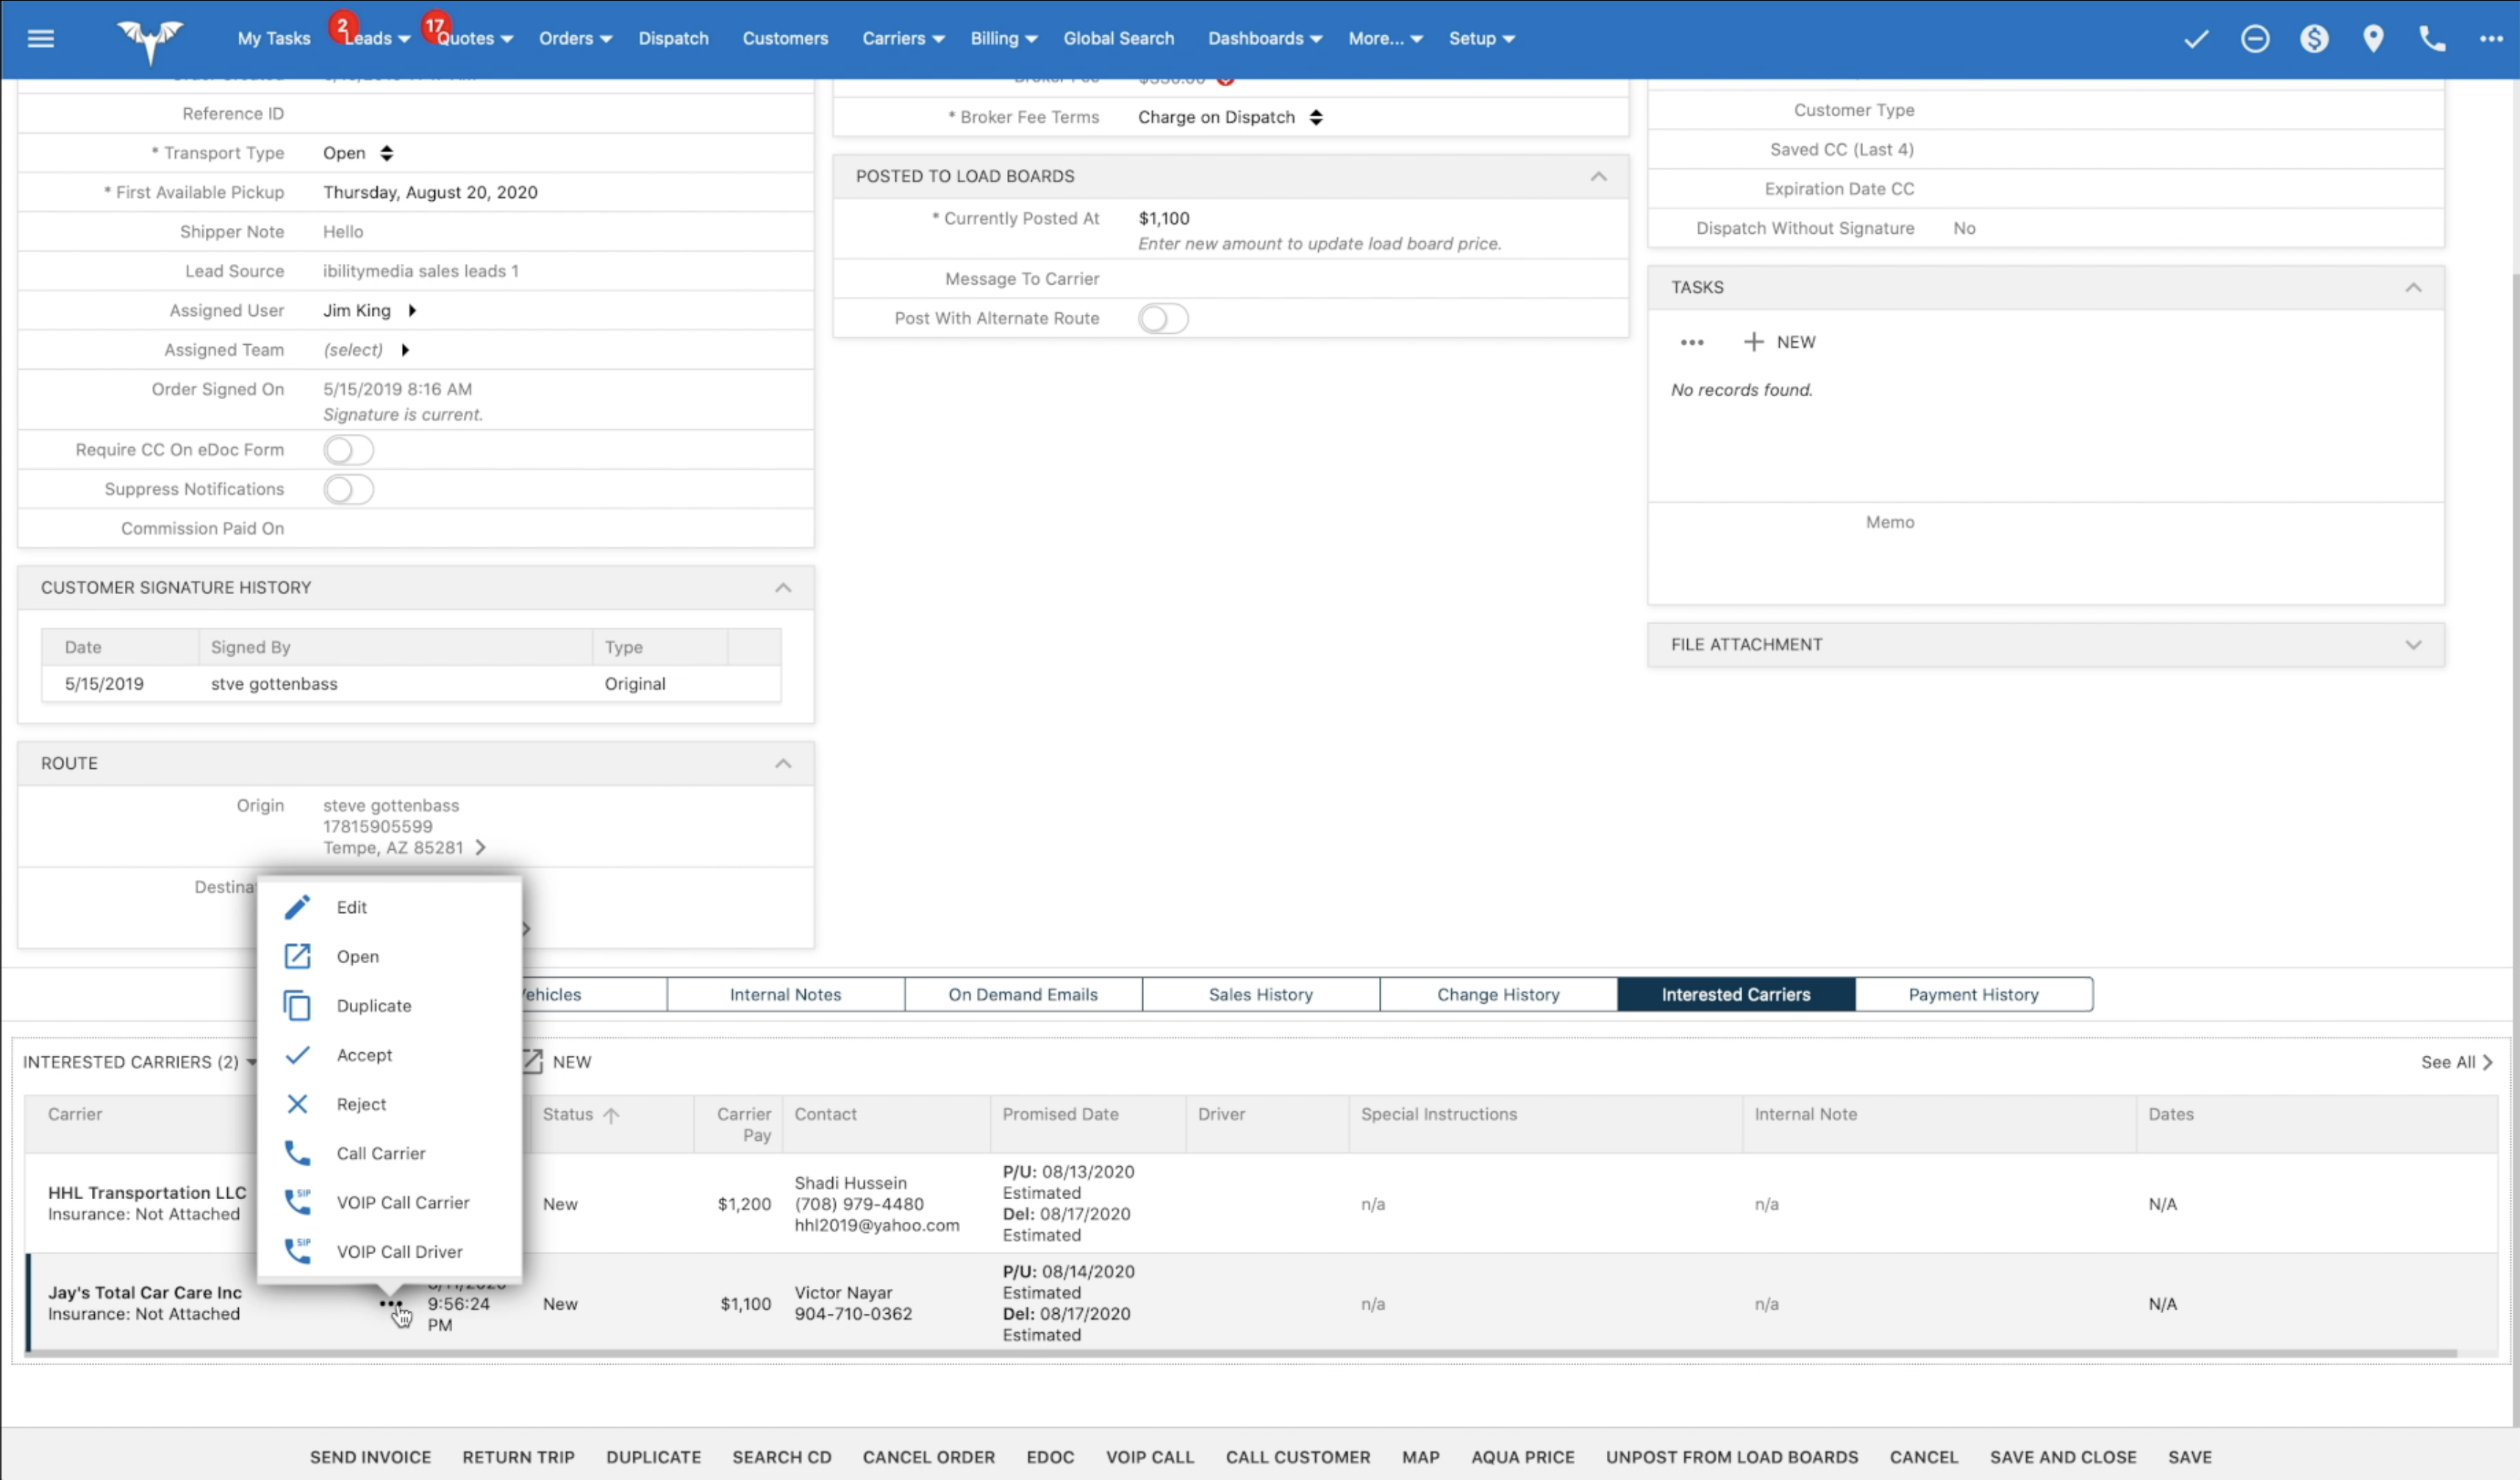This screenshot has height=1480, width=2520.
Task: Click the Duplicate order icon
Action: (299, 1003)
